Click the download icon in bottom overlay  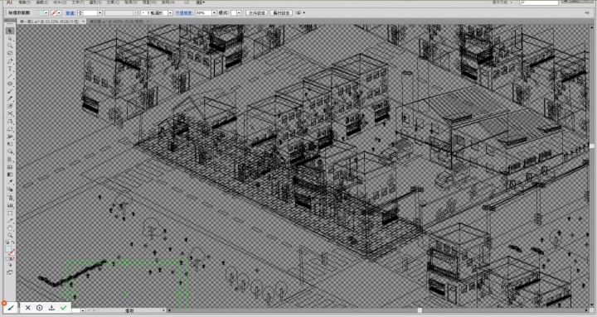(x=51, y=308)
